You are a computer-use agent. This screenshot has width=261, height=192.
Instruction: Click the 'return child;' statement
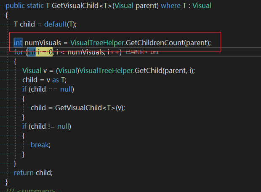[x=33, y=173]
